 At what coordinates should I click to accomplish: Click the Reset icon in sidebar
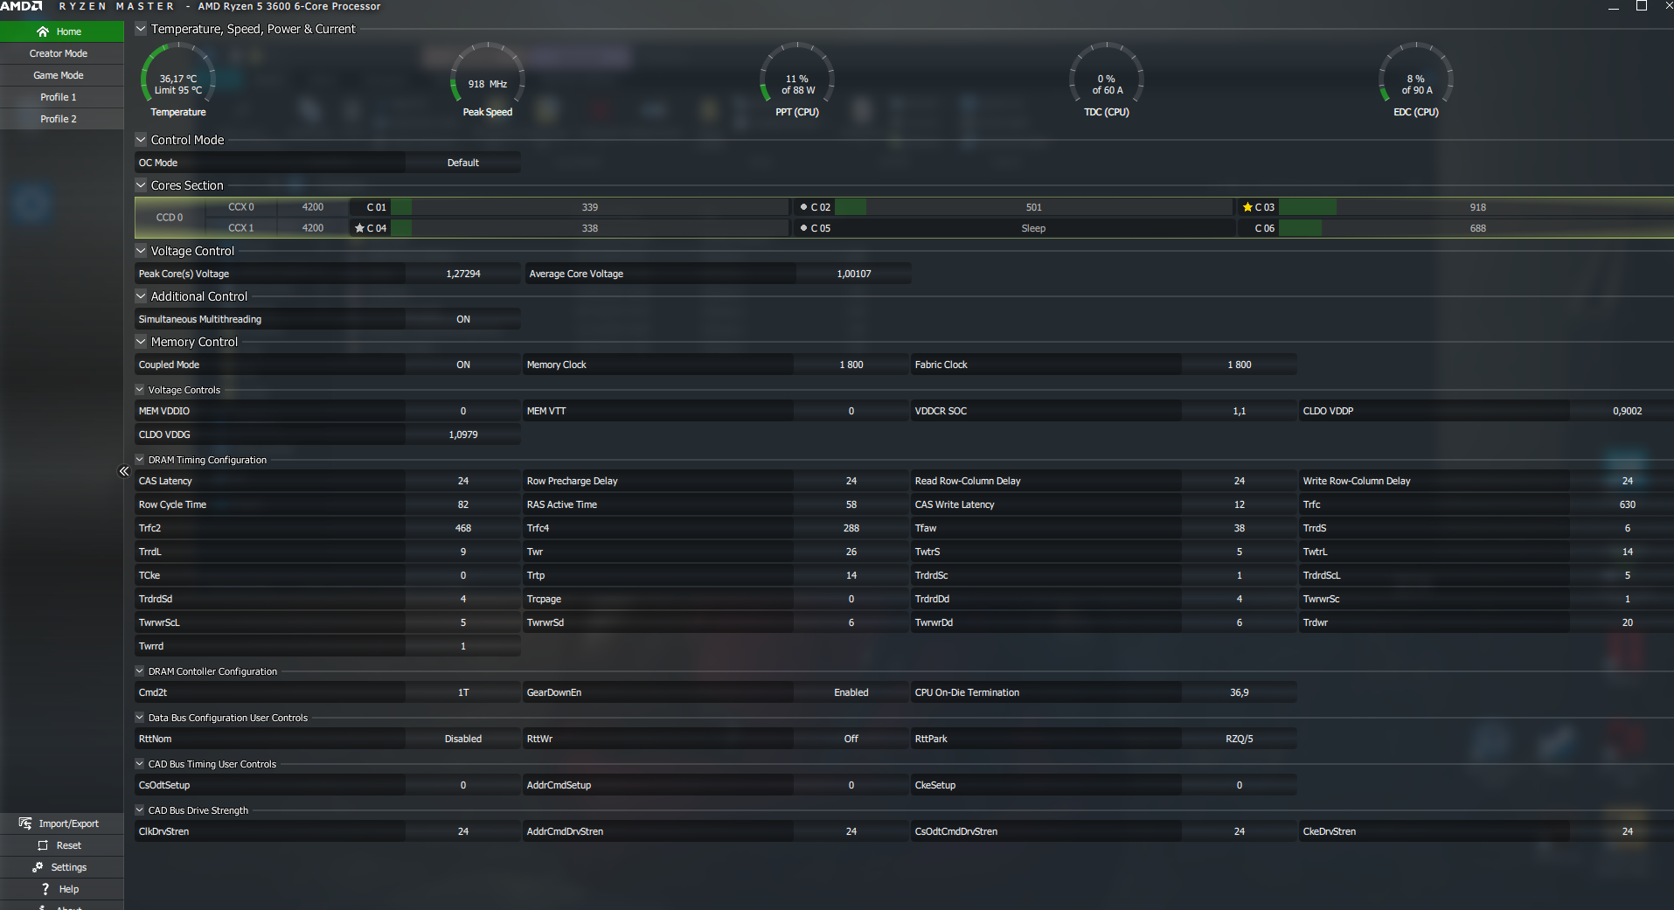click(43, 845)
